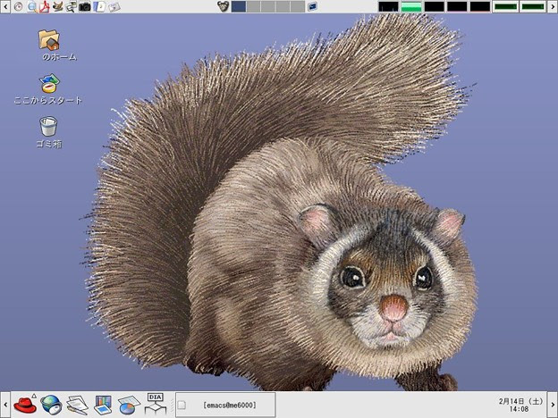
Task: Launch the DIA diagram editor
Action: 156,404
